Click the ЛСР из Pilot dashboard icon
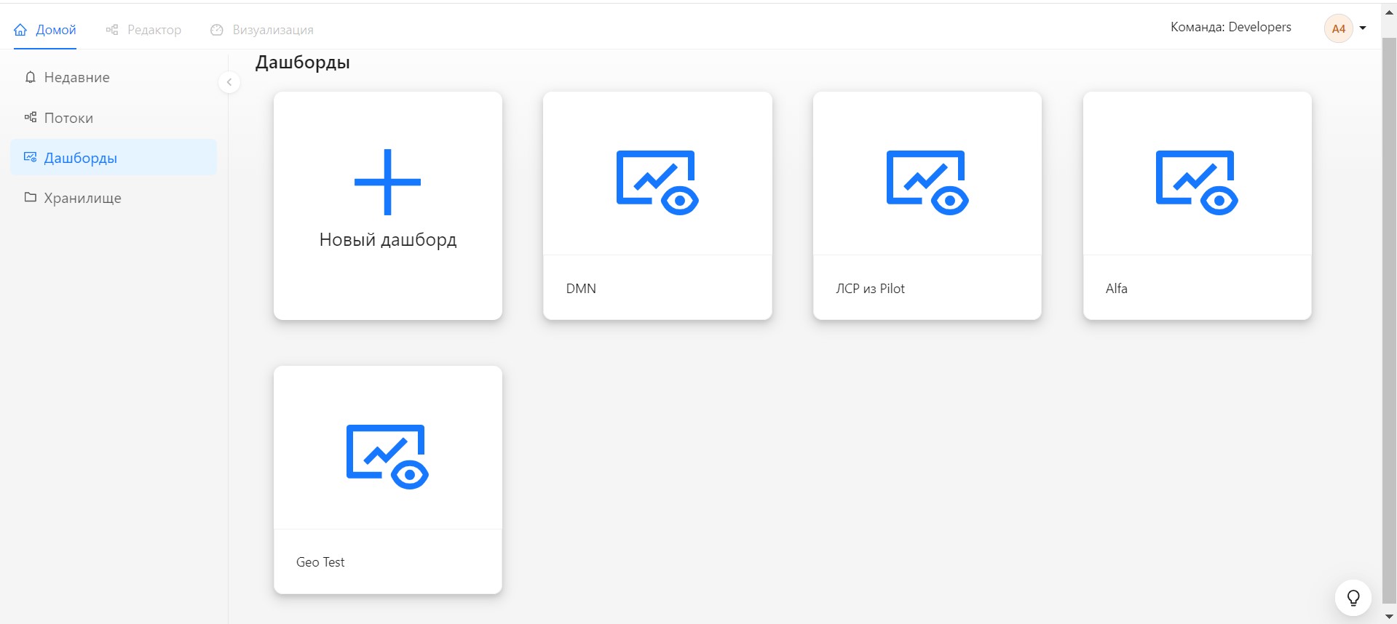 click(x=927, y=183)
